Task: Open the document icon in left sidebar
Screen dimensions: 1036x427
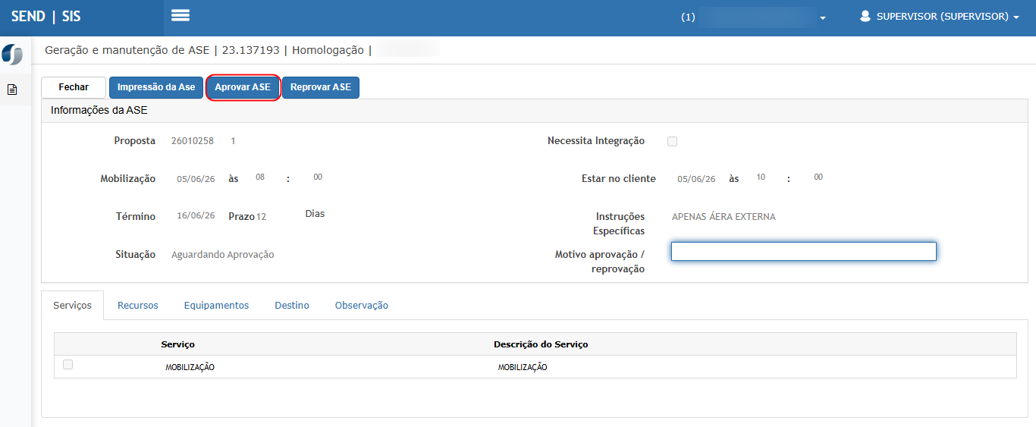Action: click(x=12, y=89)
